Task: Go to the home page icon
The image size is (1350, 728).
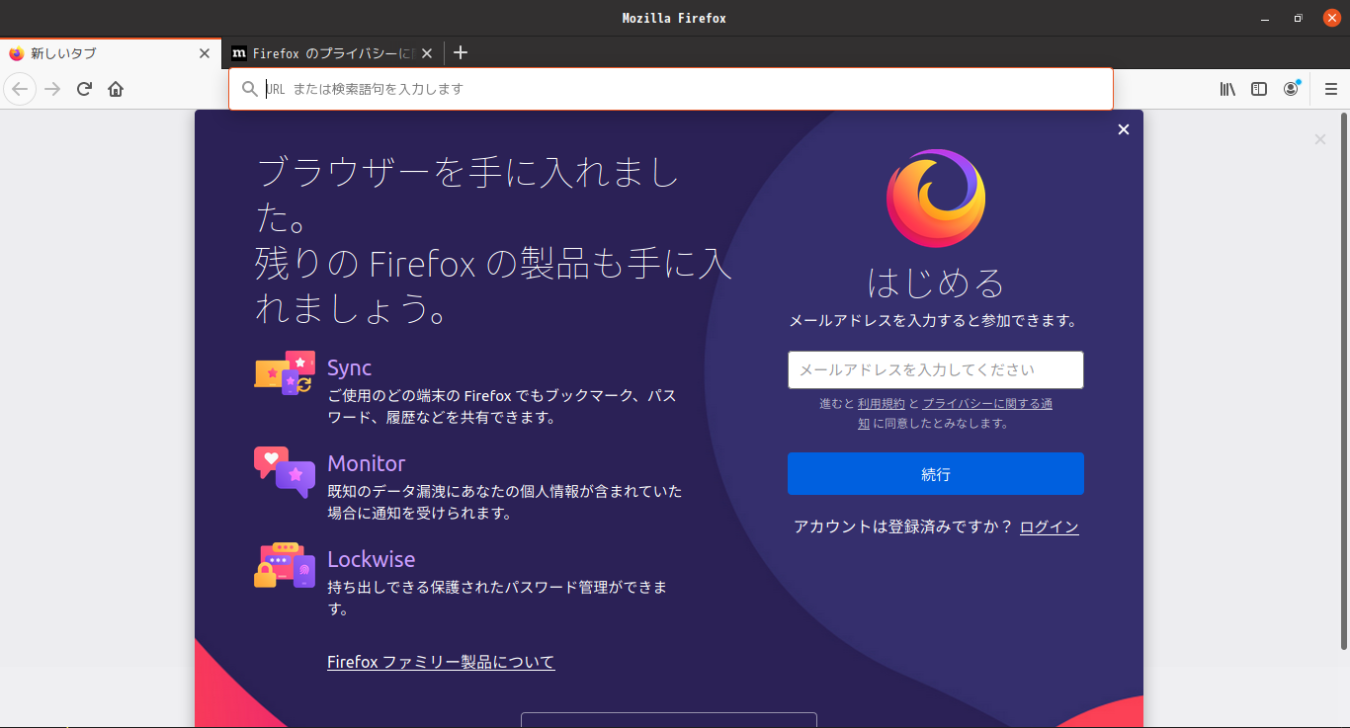Action: (x=116, y=89)
